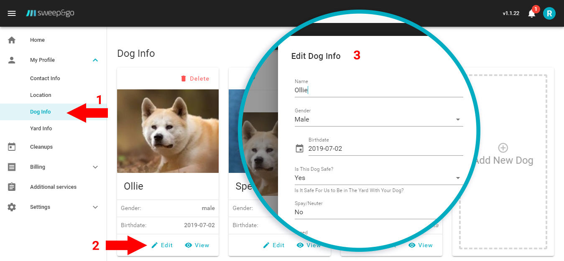Image resolution: width=564 pixels, height=261 pixels.
Task: Click the trash icon next to Delete
Action: pyautogui.click(x=184, y=78)
